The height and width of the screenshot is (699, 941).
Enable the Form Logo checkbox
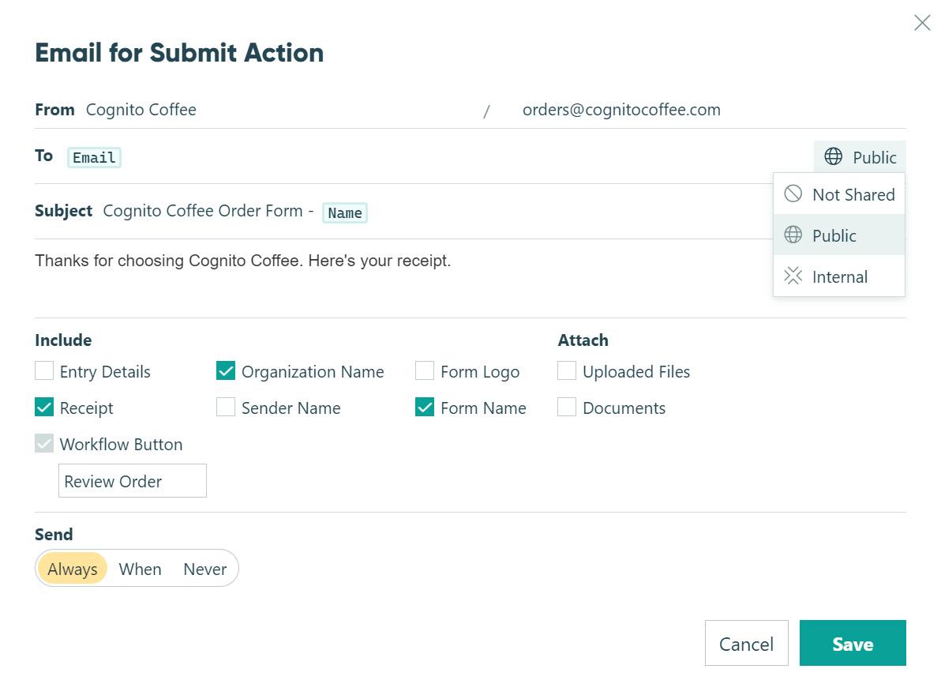[x=424, y=371]
